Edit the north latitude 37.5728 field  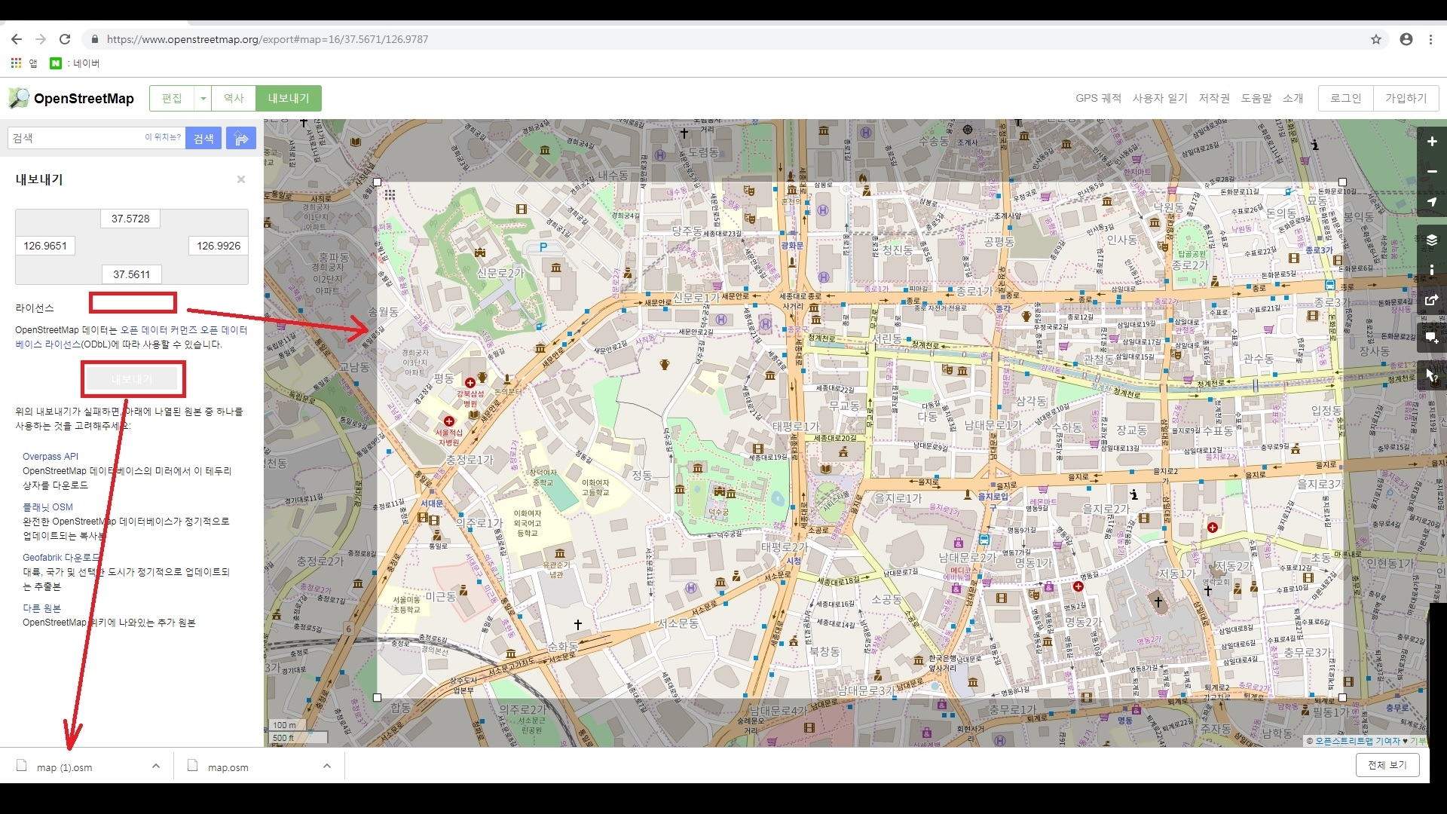point(130,219)
